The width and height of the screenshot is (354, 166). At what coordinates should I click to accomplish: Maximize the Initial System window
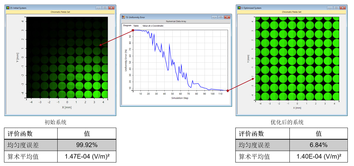coord(105,8)
